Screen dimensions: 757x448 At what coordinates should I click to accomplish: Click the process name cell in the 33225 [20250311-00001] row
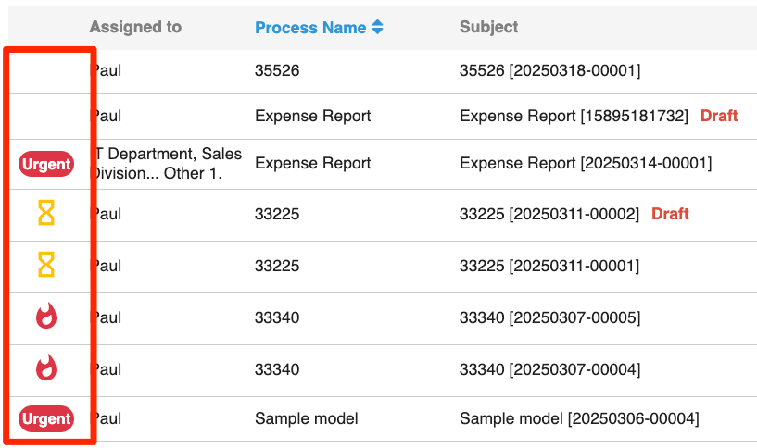click(x=277, y=266)
